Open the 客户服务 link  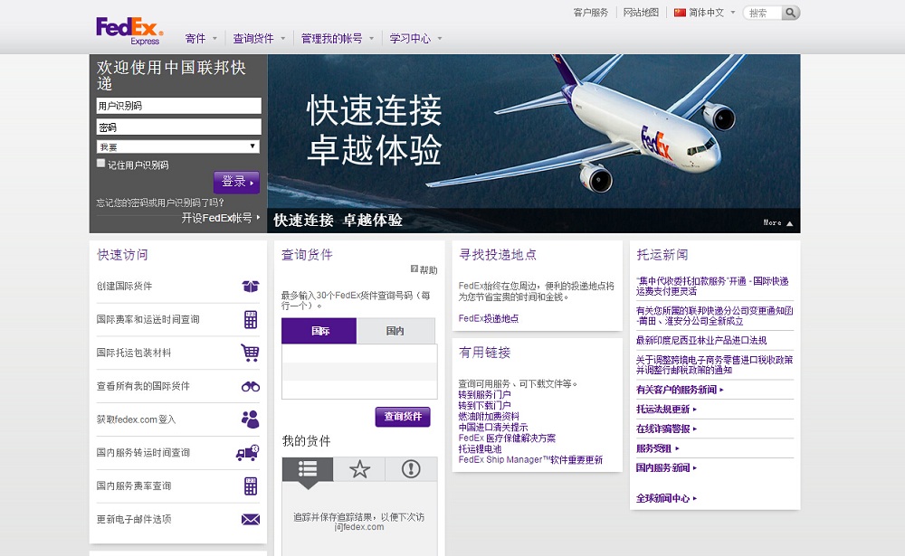point(590,12)
